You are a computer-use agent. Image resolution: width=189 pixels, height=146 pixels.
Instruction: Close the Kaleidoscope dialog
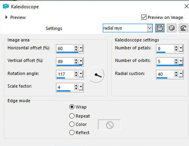(x=187, y=6)
